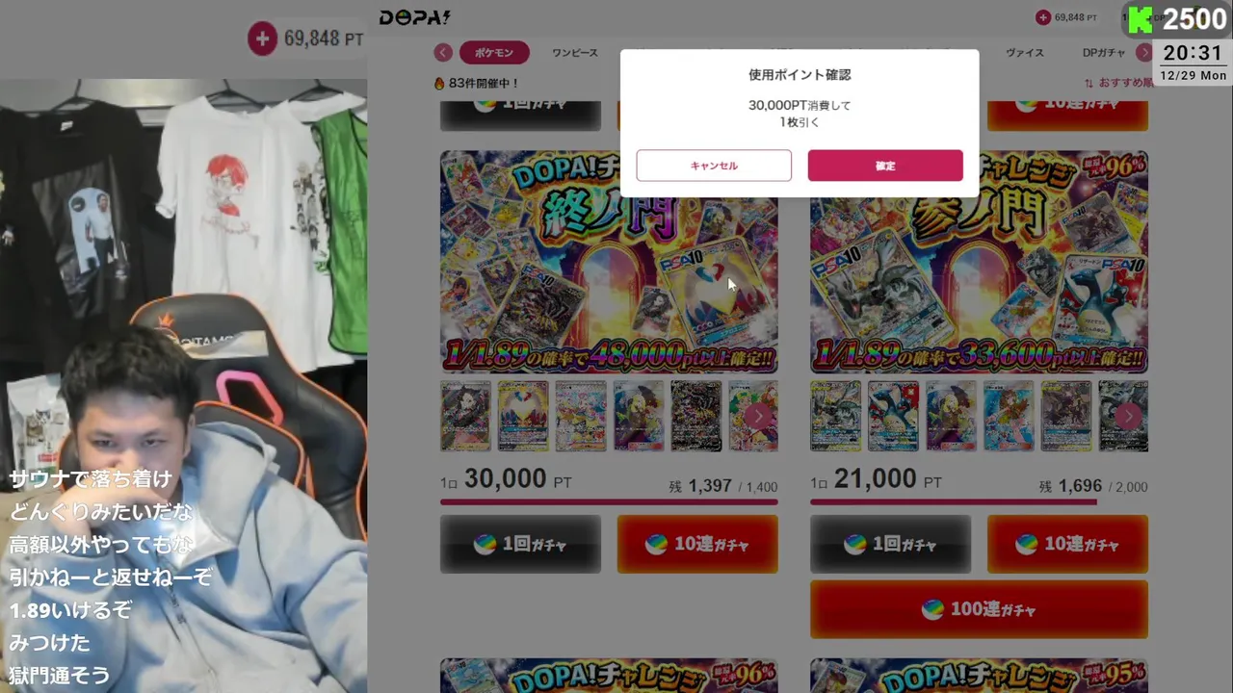
Task: Click the first card thumbnail under 終ノ門
Action: coord(465,416)
